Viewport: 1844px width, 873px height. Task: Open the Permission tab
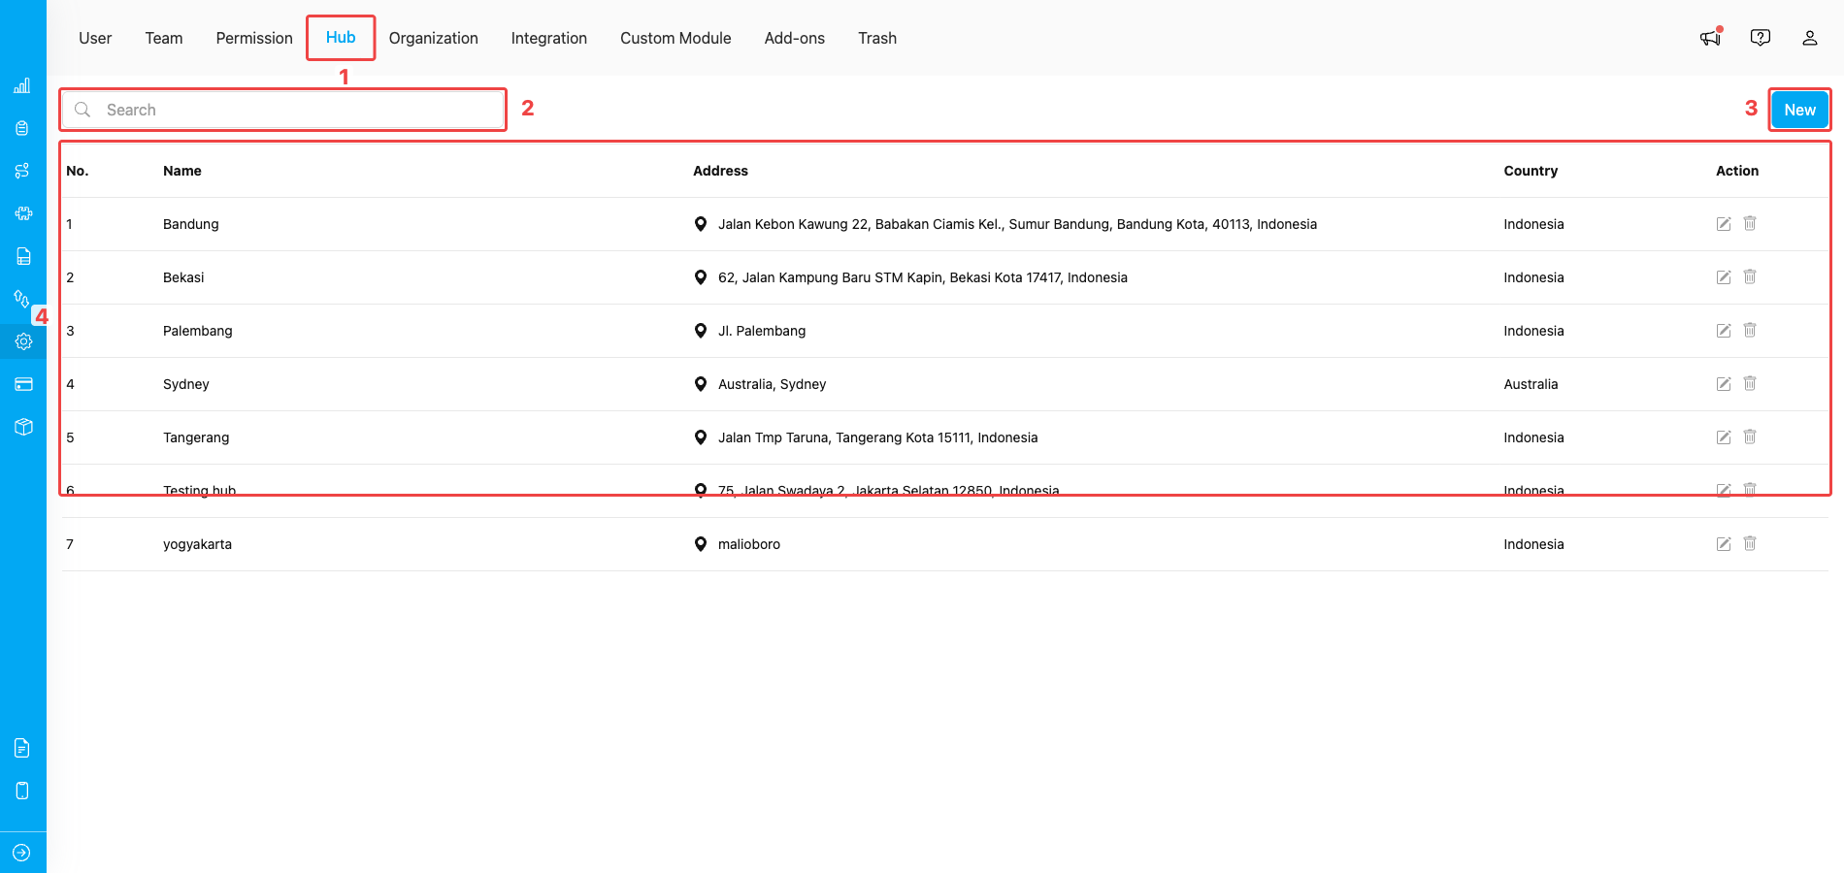[254, 38]
